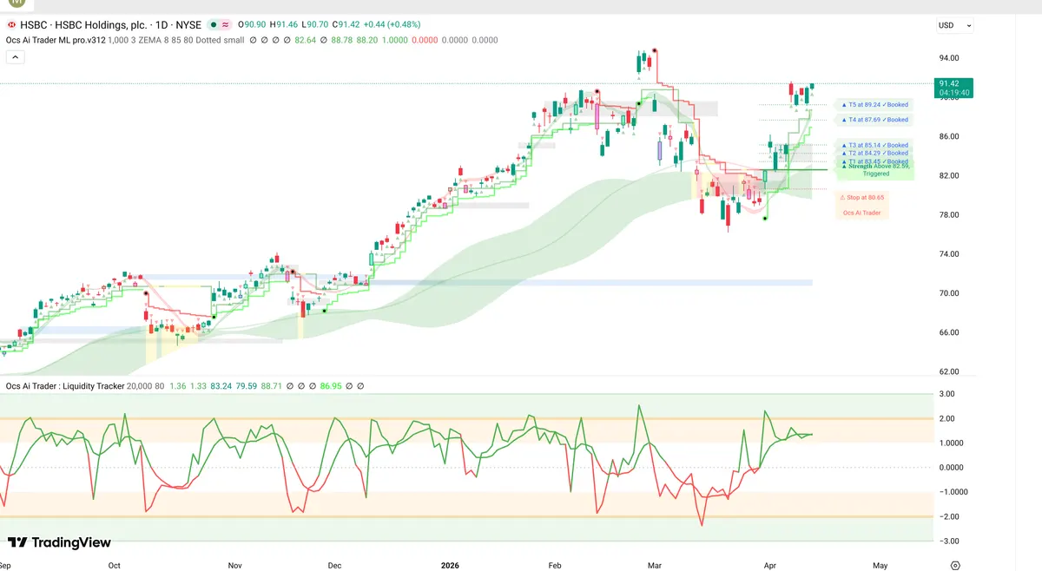Click the 94.00 price axis label
Screen dimensions: 1042x571
[x=947, y=58]
